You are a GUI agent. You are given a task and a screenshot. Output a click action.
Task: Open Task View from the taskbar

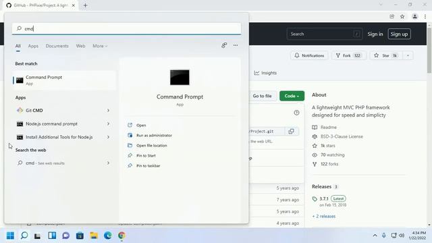click(38, 236)
